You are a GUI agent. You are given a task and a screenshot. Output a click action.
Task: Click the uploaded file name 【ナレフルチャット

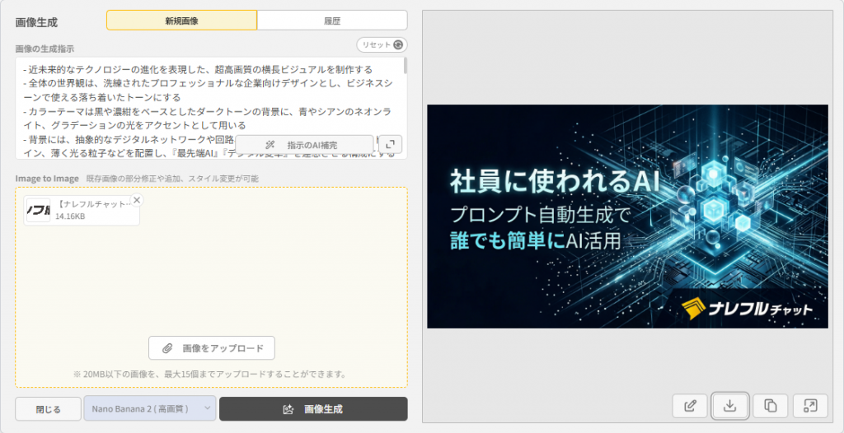[92, 203]
